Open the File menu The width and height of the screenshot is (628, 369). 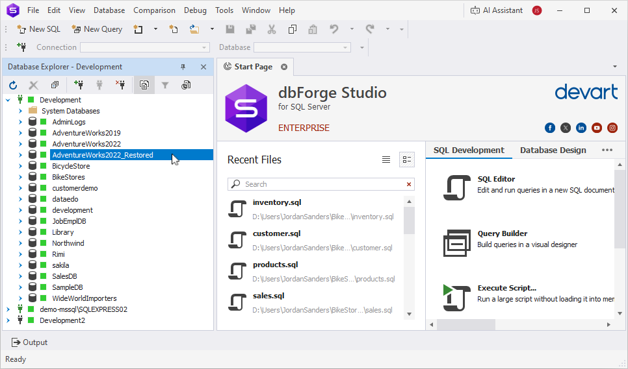[33, 10]
